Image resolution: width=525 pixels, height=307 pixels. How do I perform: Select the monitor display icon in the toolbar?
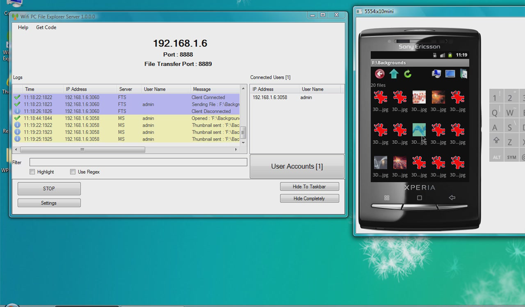(451, 73)
